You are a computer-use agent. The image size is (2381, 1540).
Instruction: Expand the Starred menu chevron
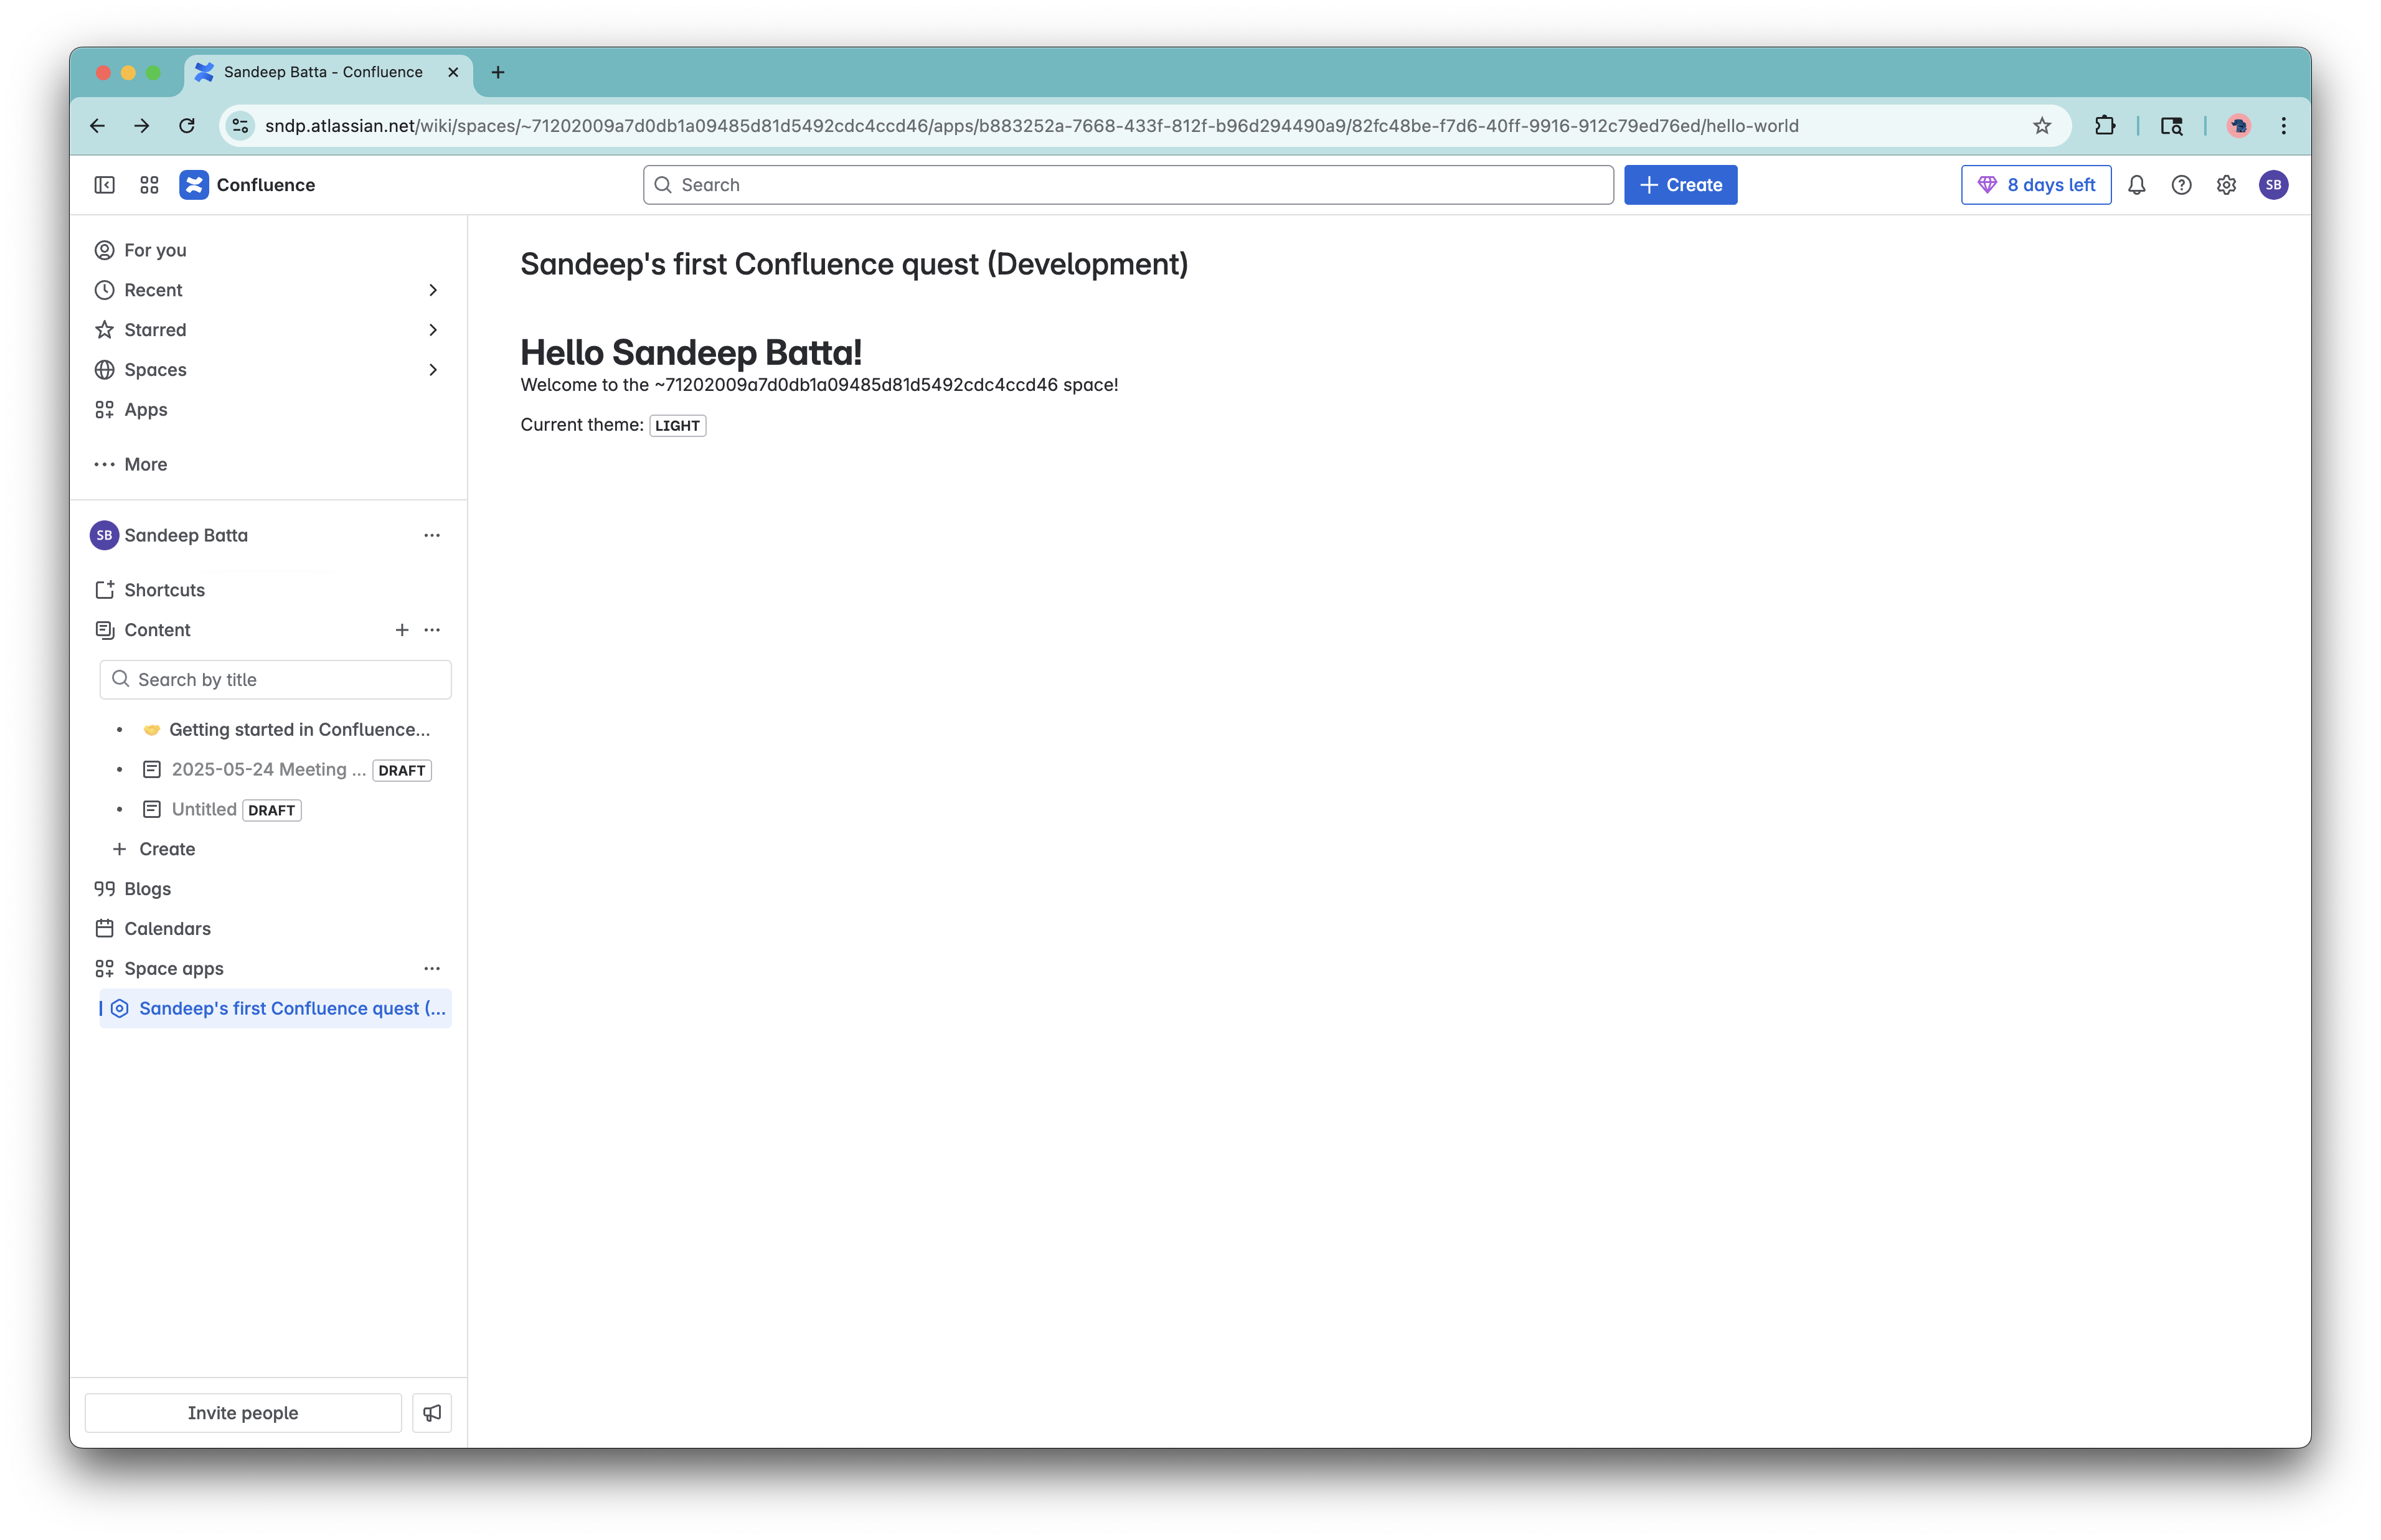click(433, 330)
